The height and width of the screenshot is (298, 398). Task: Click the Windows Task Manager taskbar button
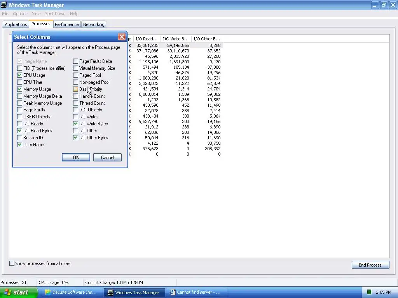coord(134,292)
